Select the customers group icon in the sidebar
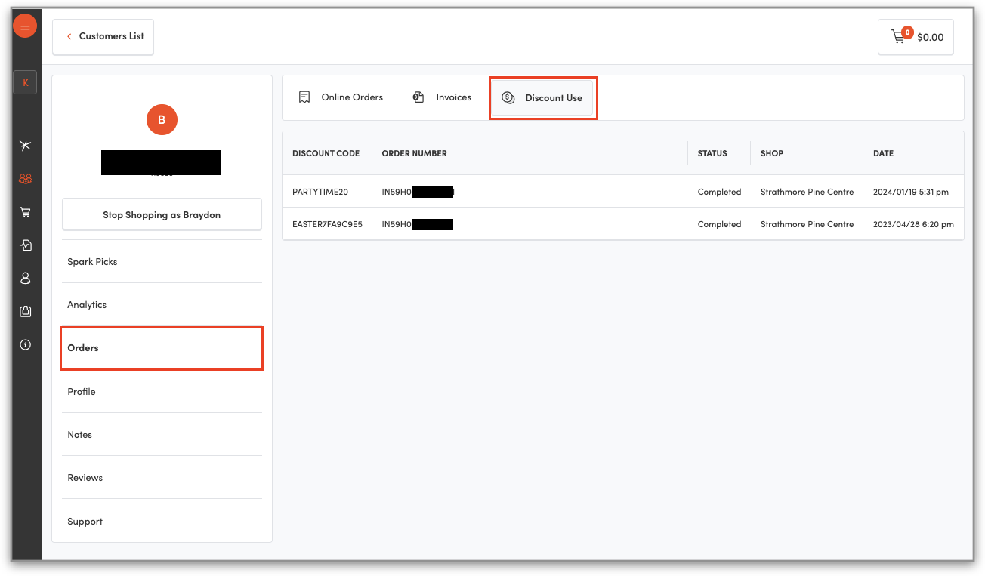Screen dimensions: 985x576 pyautogui.click(x=25, y=179)
